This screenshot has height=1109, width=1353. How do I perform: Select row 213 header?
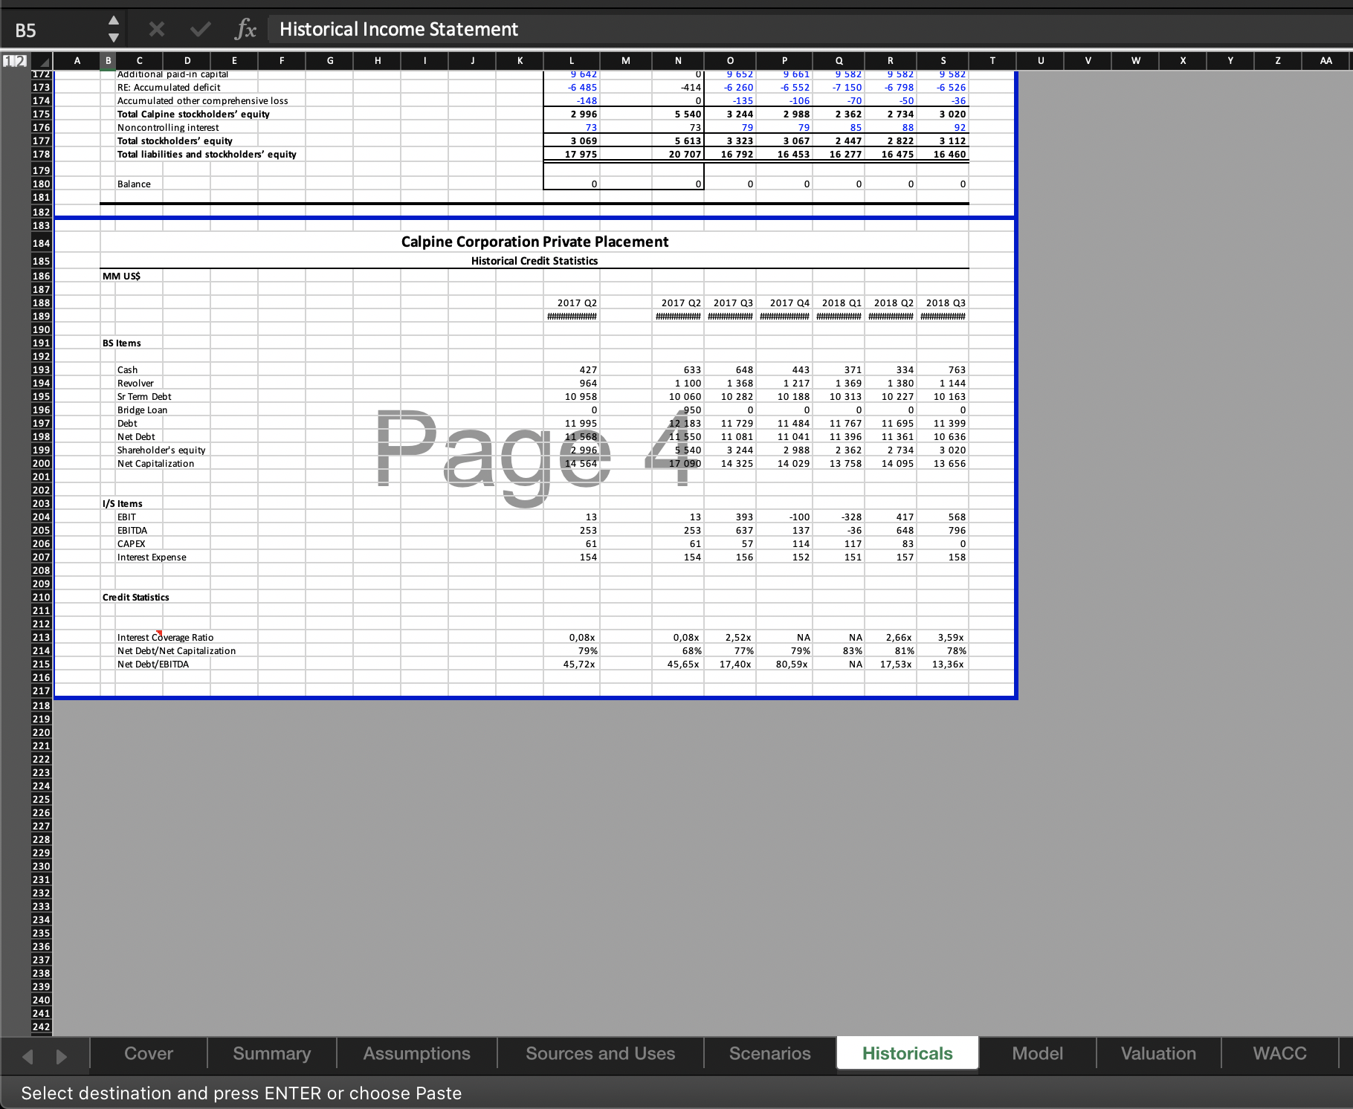[x=41, y=637]
